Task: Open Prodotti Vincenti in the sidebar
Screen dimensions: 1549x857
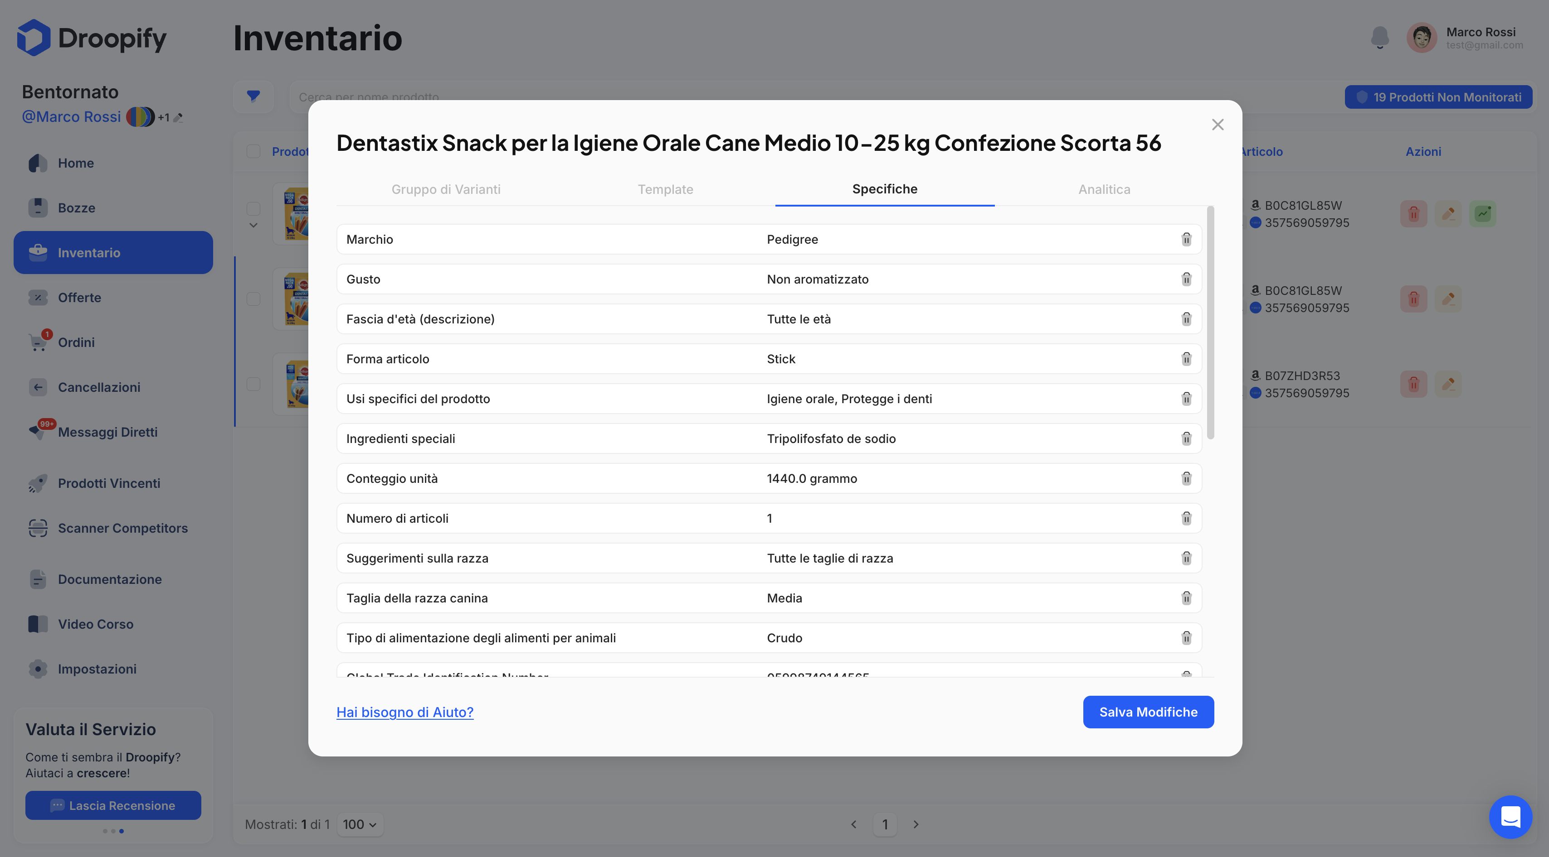Action: (x=113, y=483)
